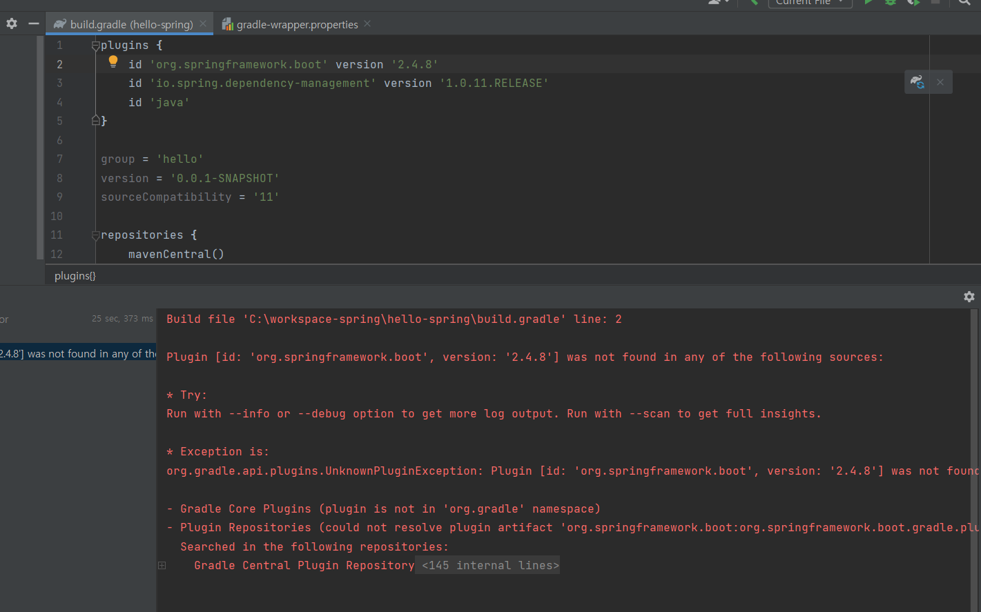This screenshot has height=612, width=981.
Task: Click 'io.spring.dependency-management' string
Action: (263, 83)
